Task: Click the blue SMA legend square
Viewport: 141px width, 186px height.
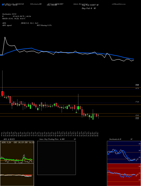Action: click(x=3, y=5)
